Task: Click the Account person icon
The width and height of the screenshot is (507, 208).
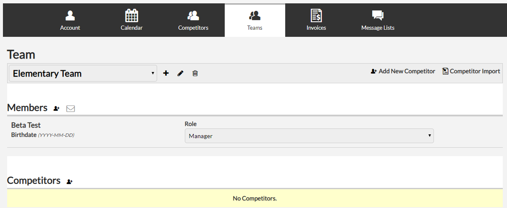Action: (70, 15)
